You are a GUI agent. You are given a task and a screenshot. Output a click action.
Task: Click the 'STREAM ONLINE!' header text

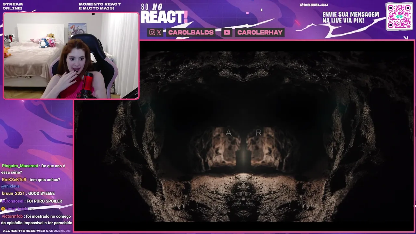point(13,6)
